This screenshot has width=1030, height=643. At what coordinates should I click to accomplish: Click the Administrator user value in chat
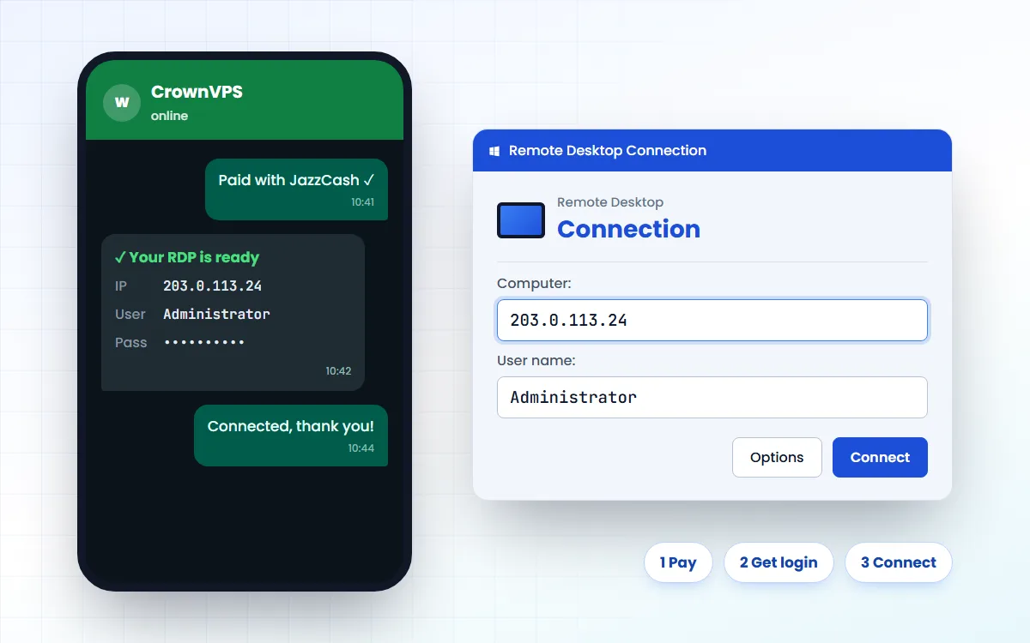[216, 314]
